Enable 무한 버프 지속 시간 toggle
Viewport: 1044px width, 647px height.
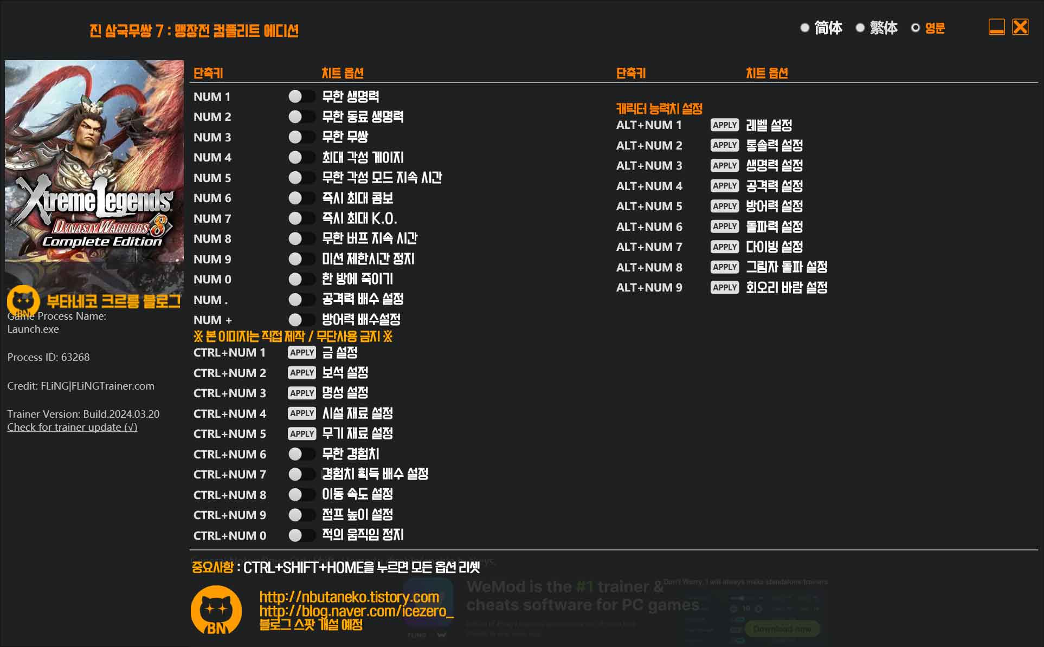(301, 238)
